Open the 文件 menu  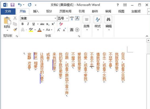coord(8,12)
